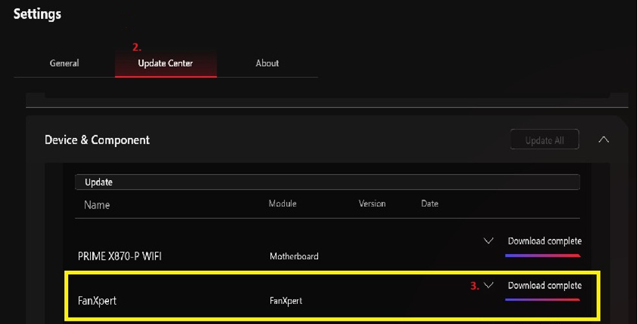This screenshot has width=637, height=324.
Task: Click Download complete status for motherboard
Action: [545, 241]
